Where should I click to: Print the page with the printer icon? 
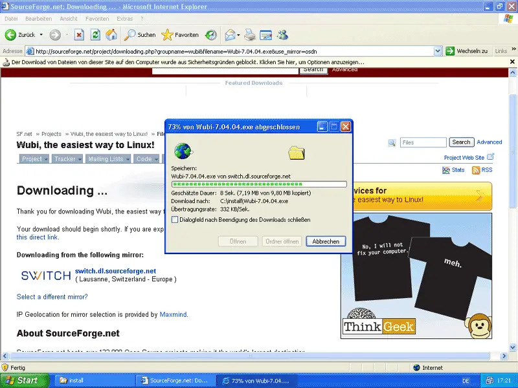point(250,35)
